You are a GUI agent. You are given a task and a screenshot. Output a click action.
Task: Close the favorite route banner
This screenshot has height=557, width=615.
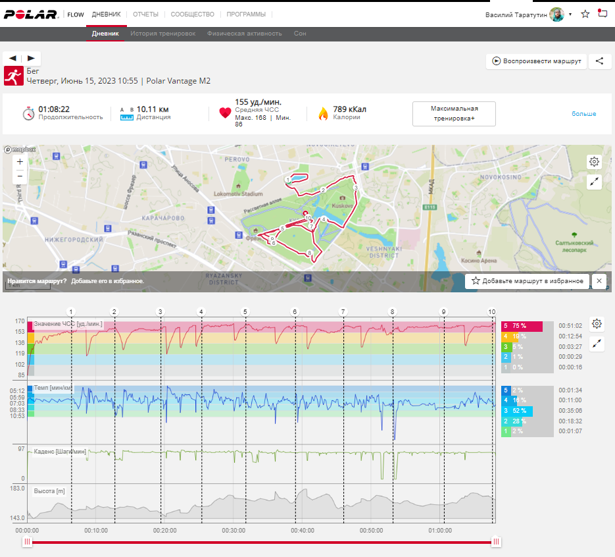(599, 281)
